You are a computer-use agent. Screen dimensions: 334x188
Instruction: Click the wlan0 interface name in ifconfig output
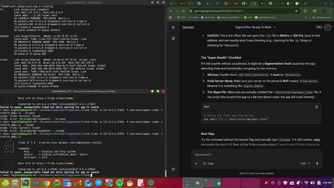4,60
